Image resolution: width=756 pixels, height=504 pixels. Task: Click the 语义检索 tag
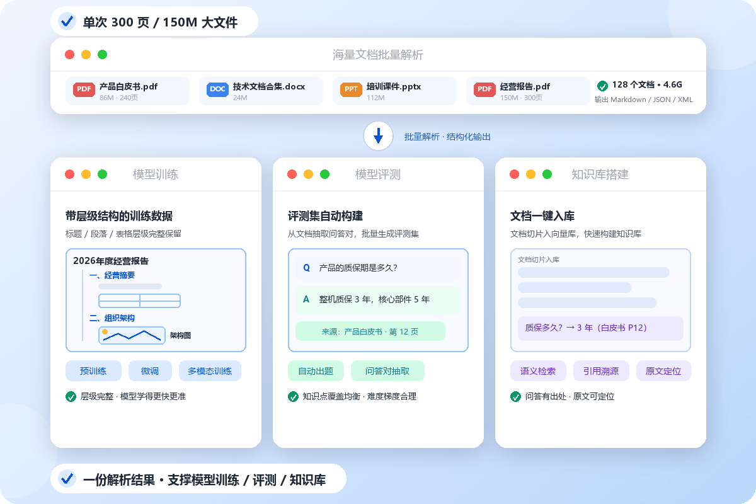538,371
